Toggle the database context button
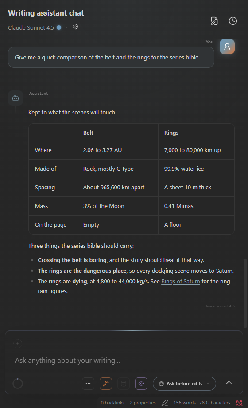 click(x=124, y=384)
